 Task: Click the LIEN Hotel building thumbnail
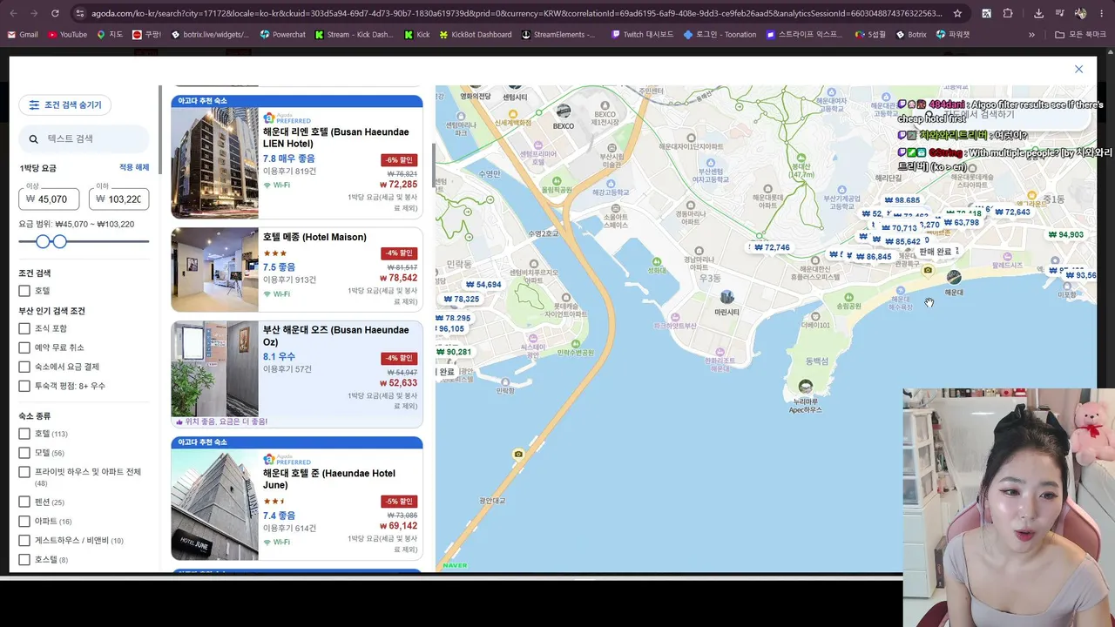(214, 163)
